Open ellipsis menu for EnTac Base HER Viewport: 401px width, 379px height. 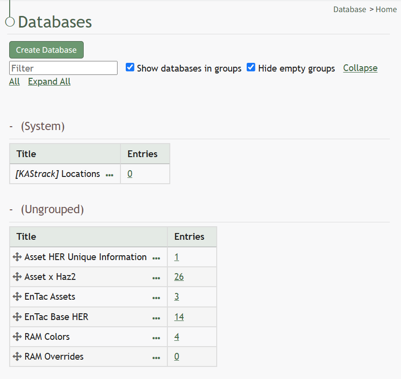coord(156,318)
